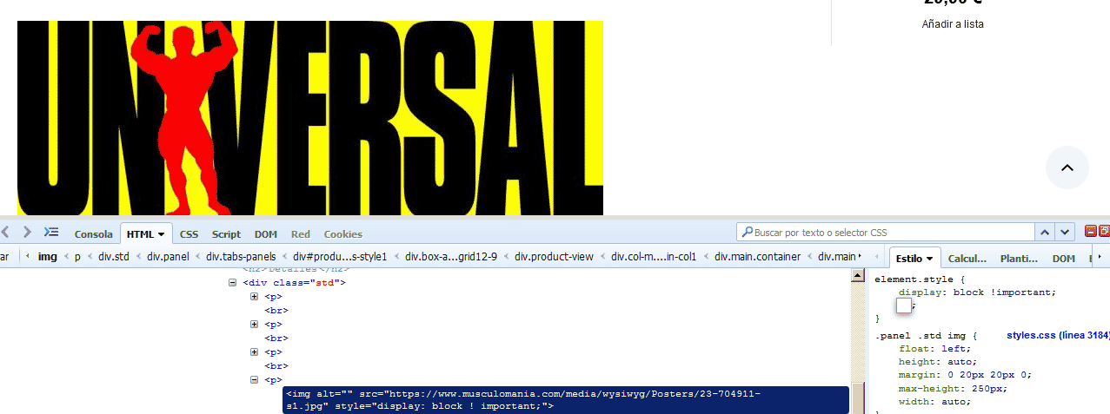Minimize the Firebug panel
Image resolution: width=1110 pixels, height=414 pixels.
click(1091, 232)
